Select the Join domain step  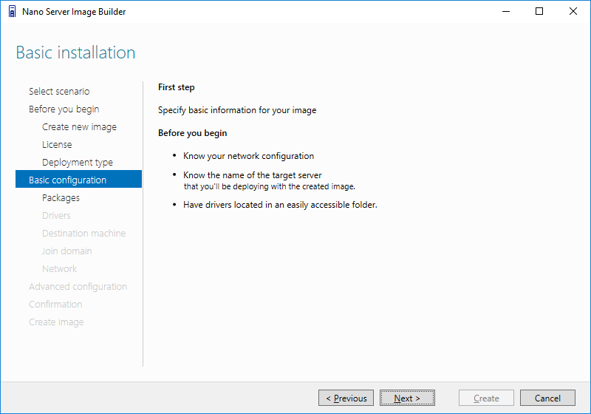[66, 251]
